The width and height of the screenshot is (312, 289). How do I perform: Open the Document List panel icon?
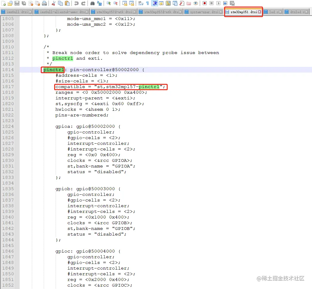coord(175,3)
